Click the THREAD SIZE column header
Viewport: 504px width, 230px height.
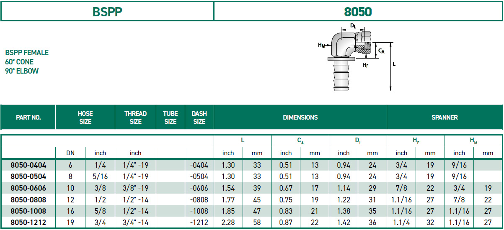[135, 118]
